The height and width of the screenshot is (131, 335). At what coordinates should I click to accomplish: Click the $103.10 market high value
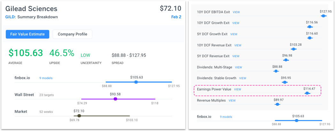click(x=132, y=120)
